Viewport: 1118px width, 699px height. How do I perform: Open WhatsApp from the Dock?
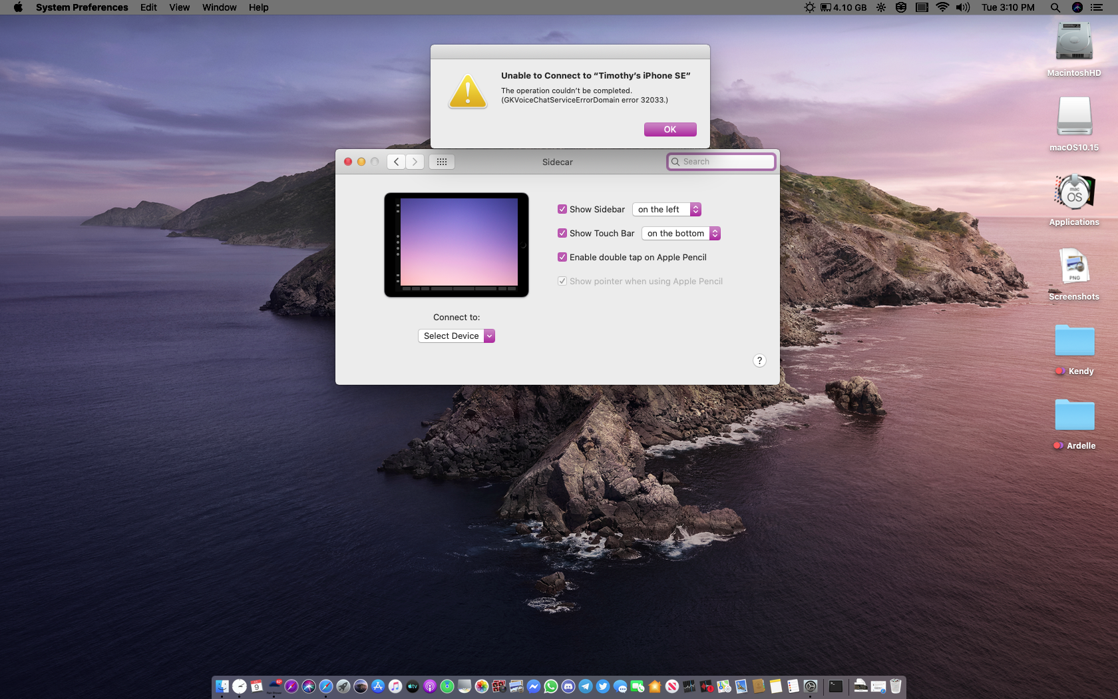point(551,686)
